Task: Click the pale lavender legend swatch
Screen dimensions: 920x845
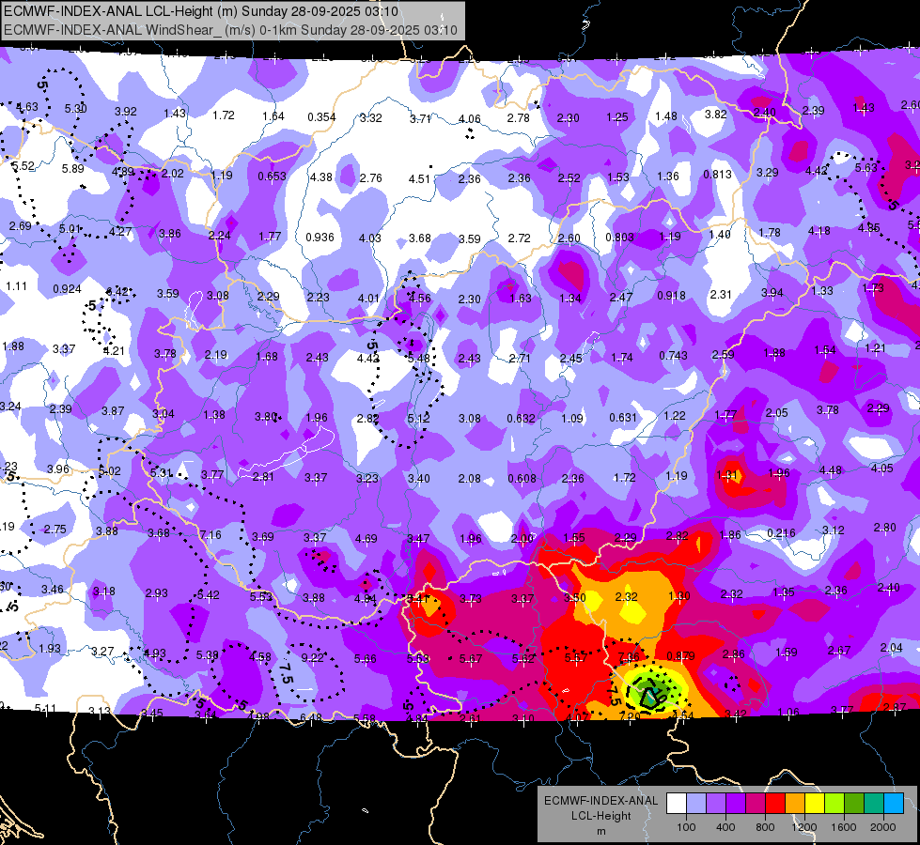Action: [696, 804]
